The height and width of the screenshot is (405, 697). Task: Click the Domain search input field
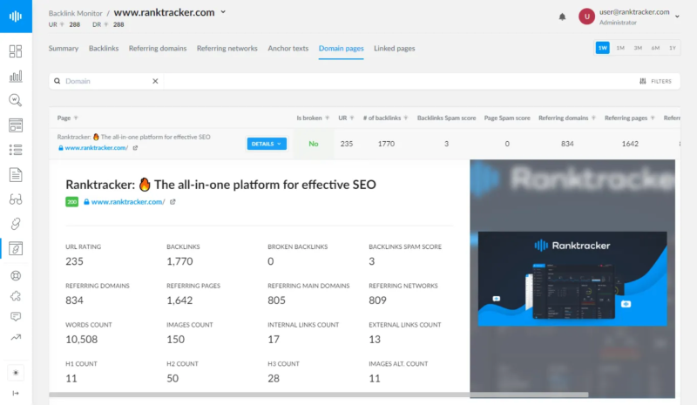tap(106, 81)
